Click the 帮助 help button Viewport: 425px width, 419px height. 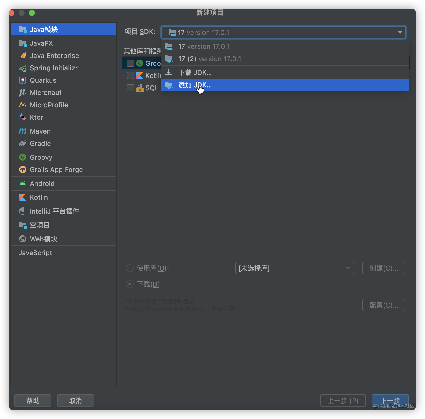33,401
